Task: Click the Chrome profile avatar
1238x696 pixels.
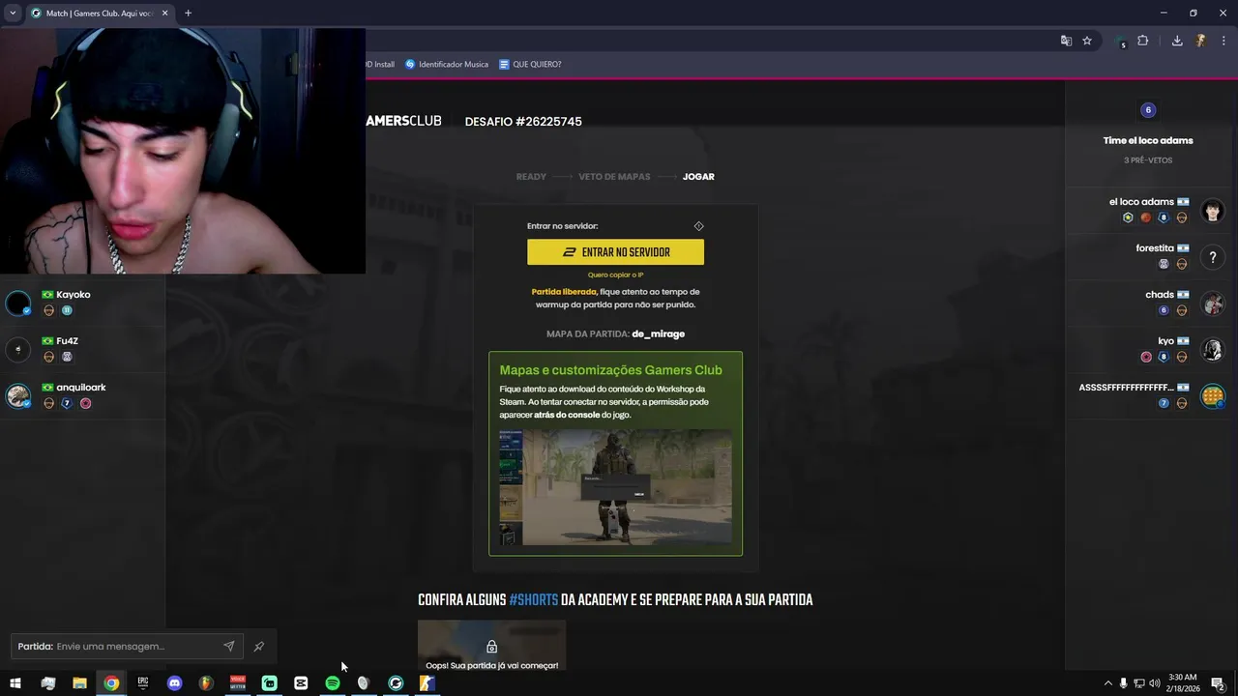Action: (1201, 41)
